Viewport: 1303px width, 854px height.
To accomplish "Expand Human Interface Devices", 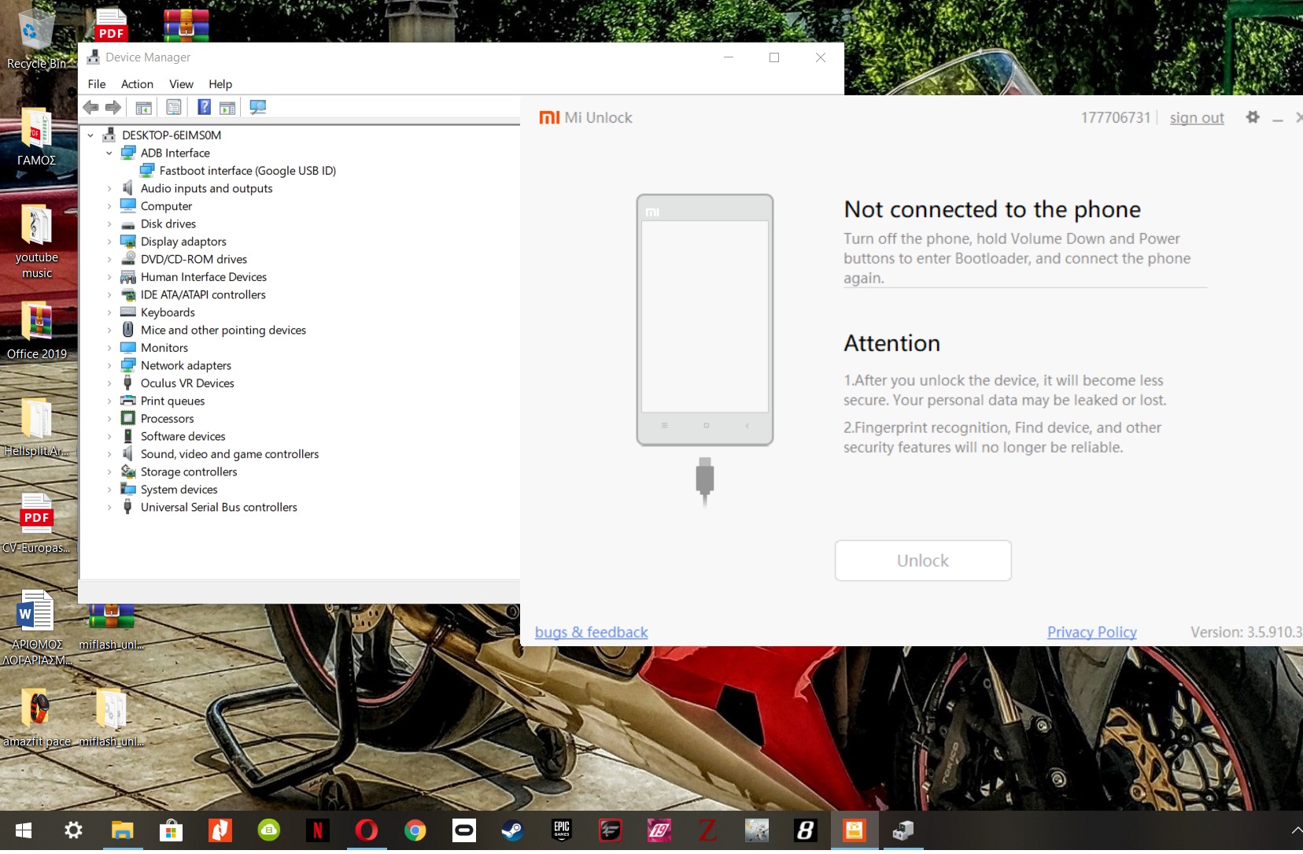I will point(109,277).
